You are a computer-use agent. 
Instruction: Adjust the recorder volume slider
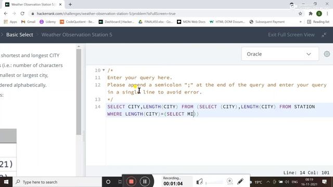tap(214, 183)
